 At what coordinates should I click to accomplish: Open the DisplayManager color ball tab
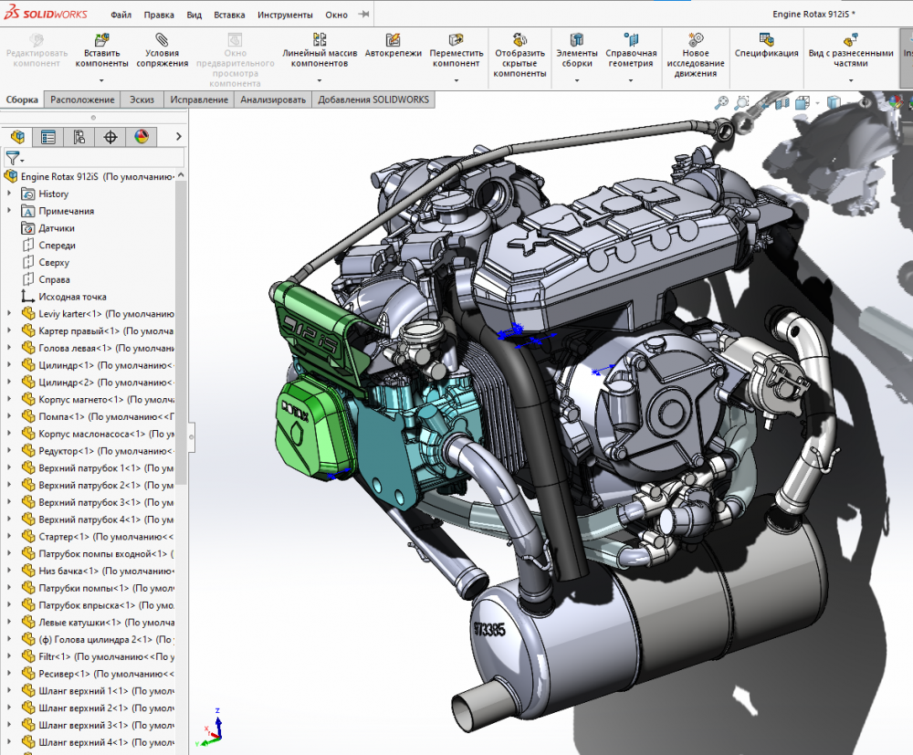coord(142,137)
